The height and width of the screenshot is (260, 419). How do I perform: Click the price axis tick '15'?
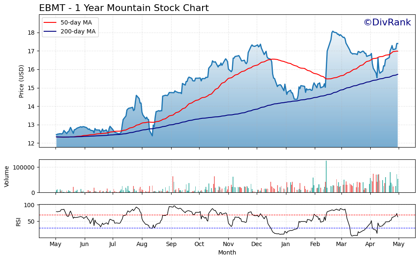click(x=31, y=88)
